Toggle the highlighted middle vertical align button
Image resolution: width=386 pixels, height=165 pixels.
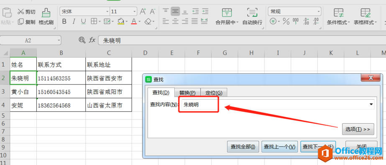175,11
